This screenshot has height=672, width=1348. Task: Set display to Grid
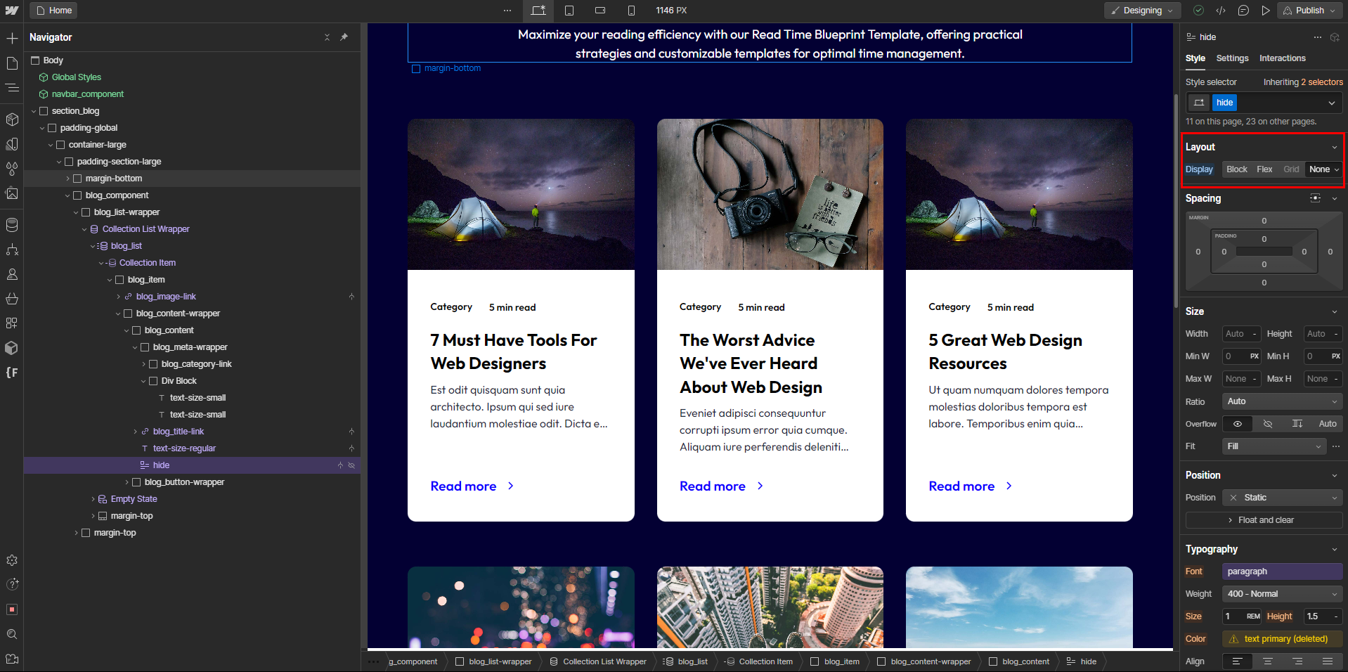point(1291,169)
